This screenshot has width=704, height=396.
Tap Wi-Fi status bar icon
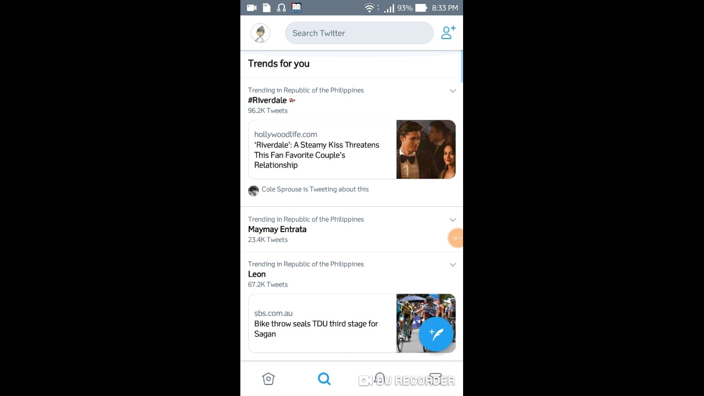370,8
